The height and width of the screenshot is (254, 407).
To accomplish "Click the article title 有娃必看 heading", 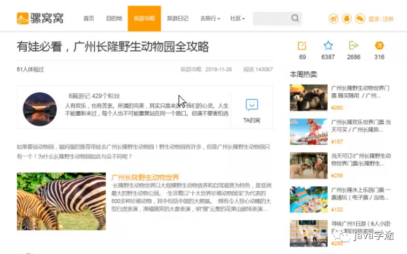I will click(x=113, y=47).
